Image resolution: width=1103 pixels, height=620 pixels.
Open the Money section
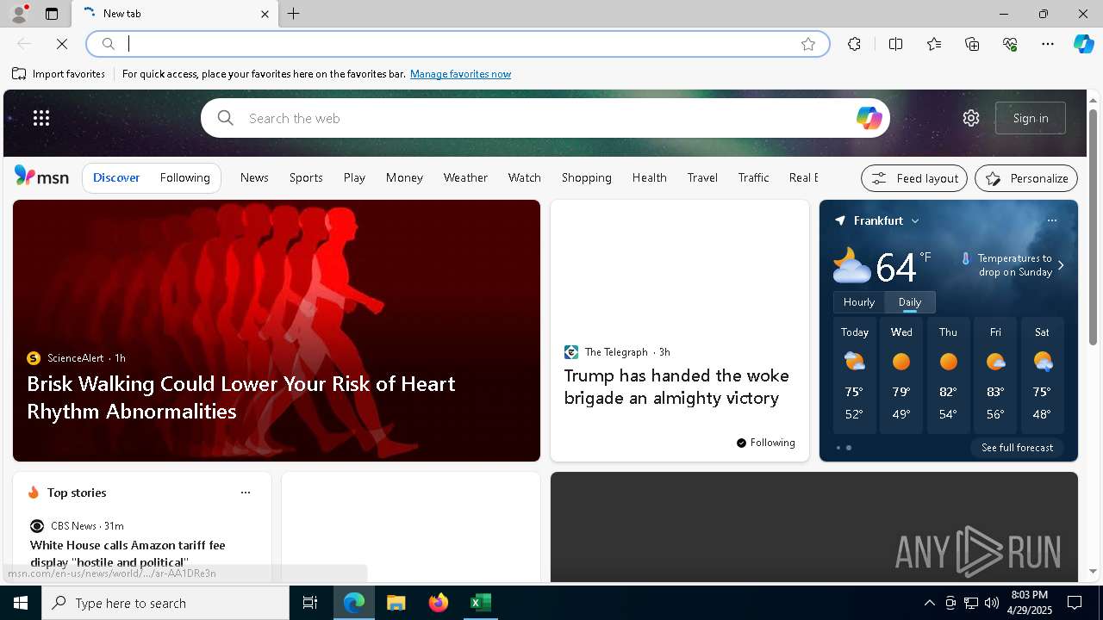(x=404, y=177)
